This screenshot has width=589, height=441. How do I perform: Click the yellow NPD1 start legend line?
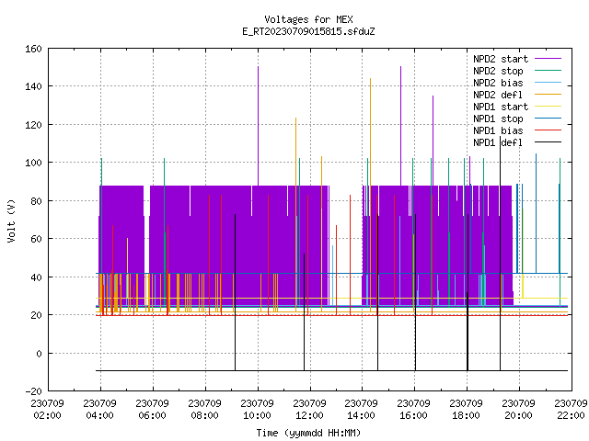tap(548, 107)
